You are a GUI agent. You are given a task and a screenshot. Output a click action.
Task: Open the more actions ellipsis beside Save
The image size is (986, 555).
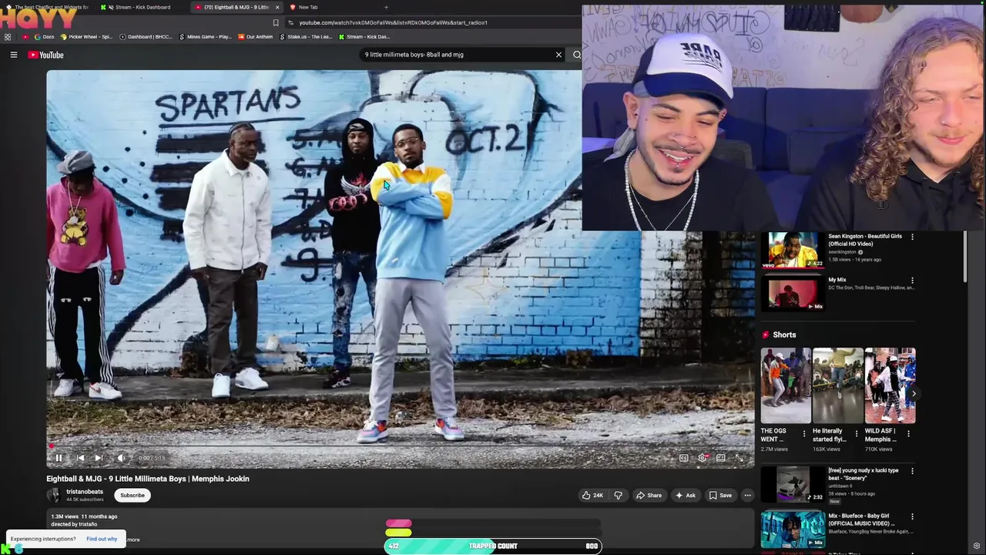[747, 495]
